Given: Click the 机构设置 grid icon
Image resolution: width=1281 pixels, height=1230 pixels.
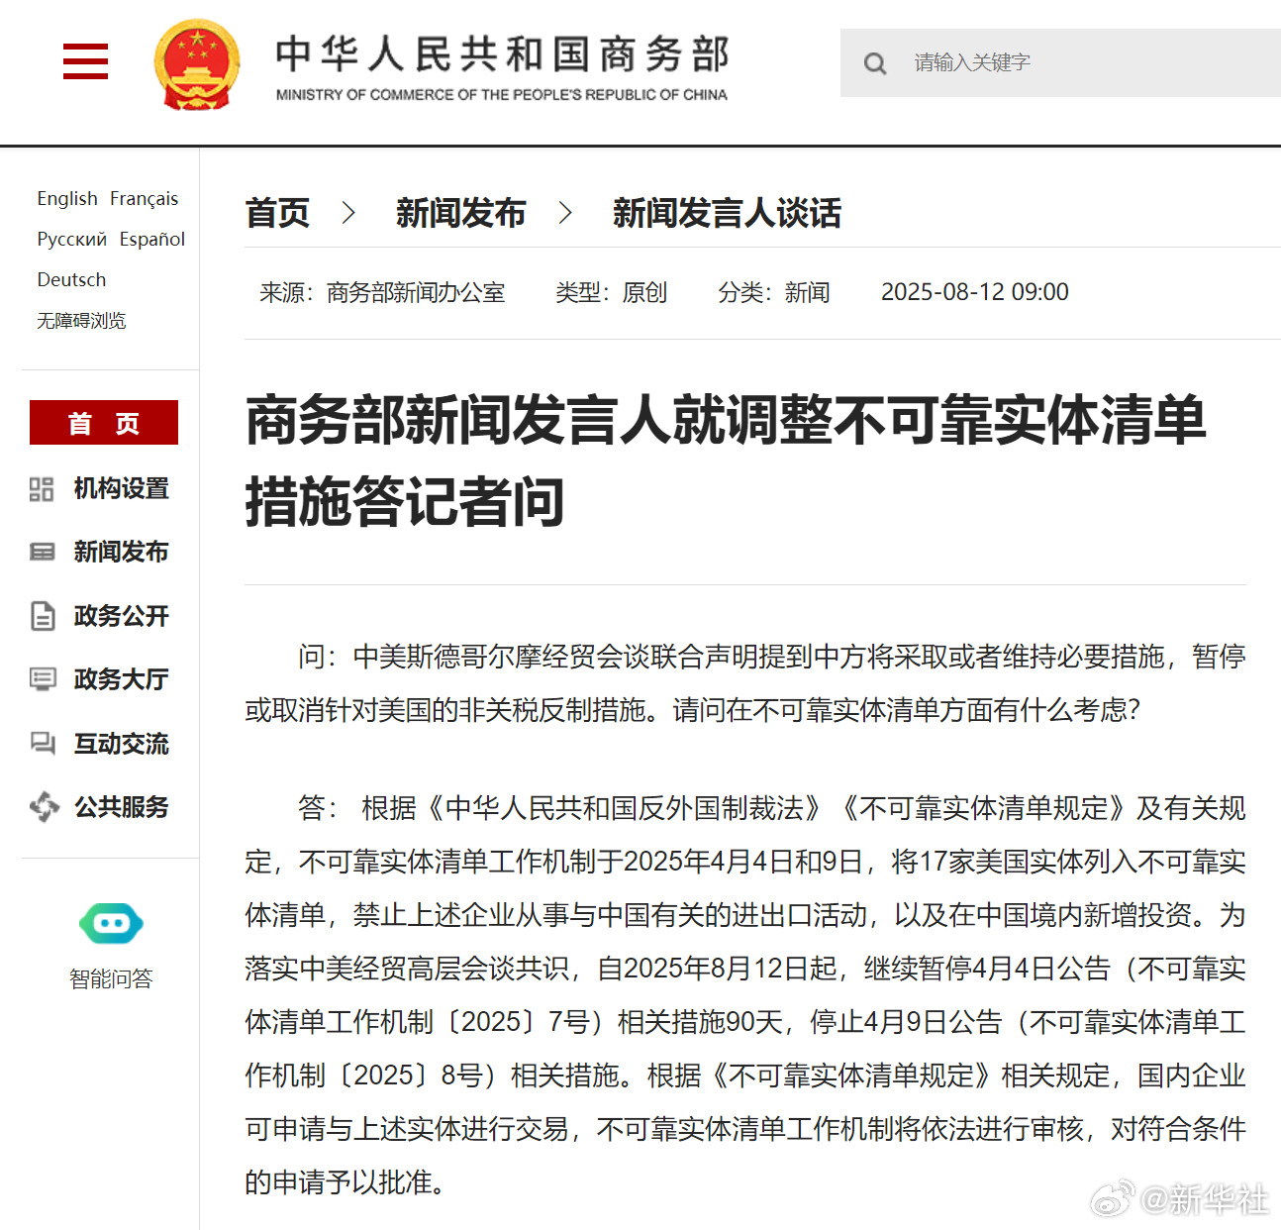Looking at the screenshot, I should point(42,488).
